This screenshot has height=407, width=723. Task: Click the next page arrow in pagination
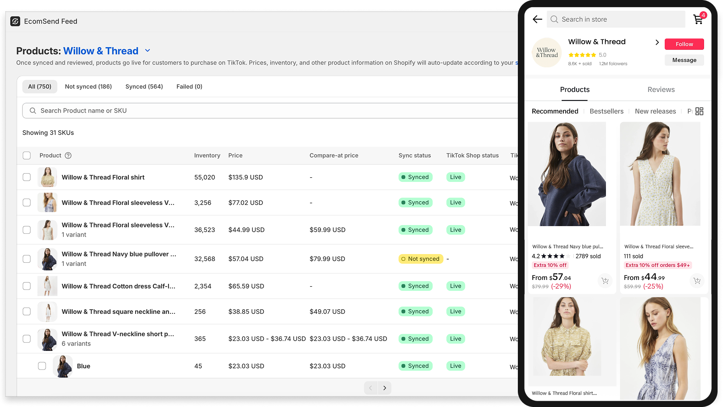[385, 388]
